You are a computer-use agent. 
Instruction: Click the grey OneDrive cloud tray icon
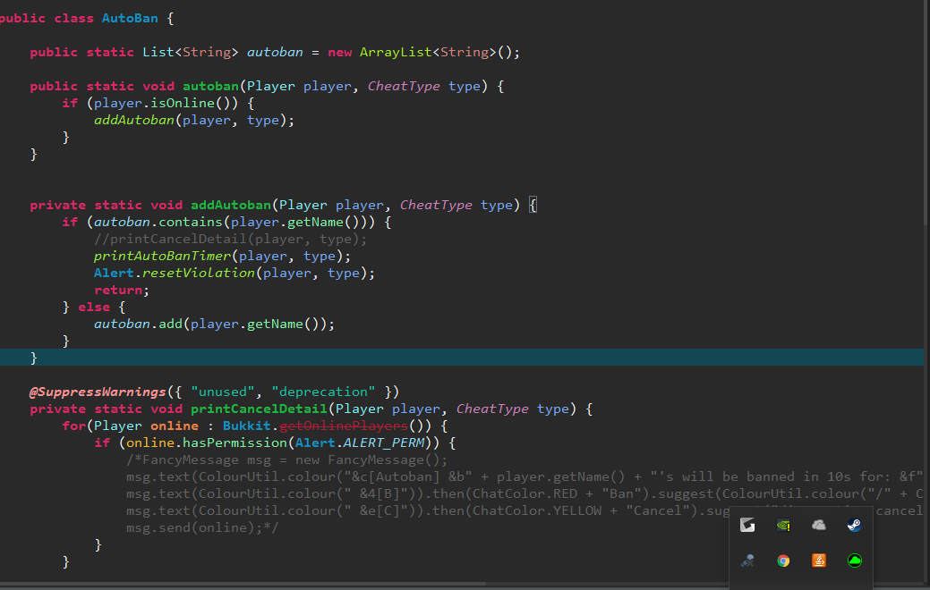(819, 525)
